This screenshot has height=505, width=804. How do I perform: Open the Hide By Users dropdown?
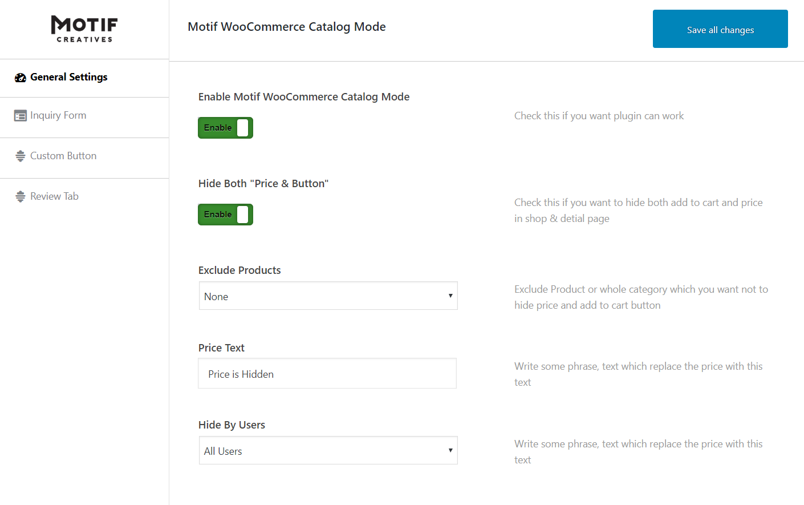pyautogui.click(x=328, y=450)
